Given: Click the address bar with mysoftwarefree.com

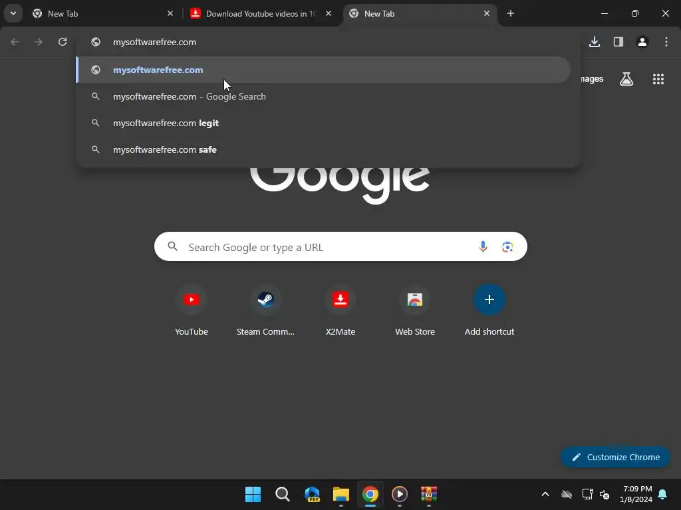Looking at the screenshot, I should click(329, 42).
